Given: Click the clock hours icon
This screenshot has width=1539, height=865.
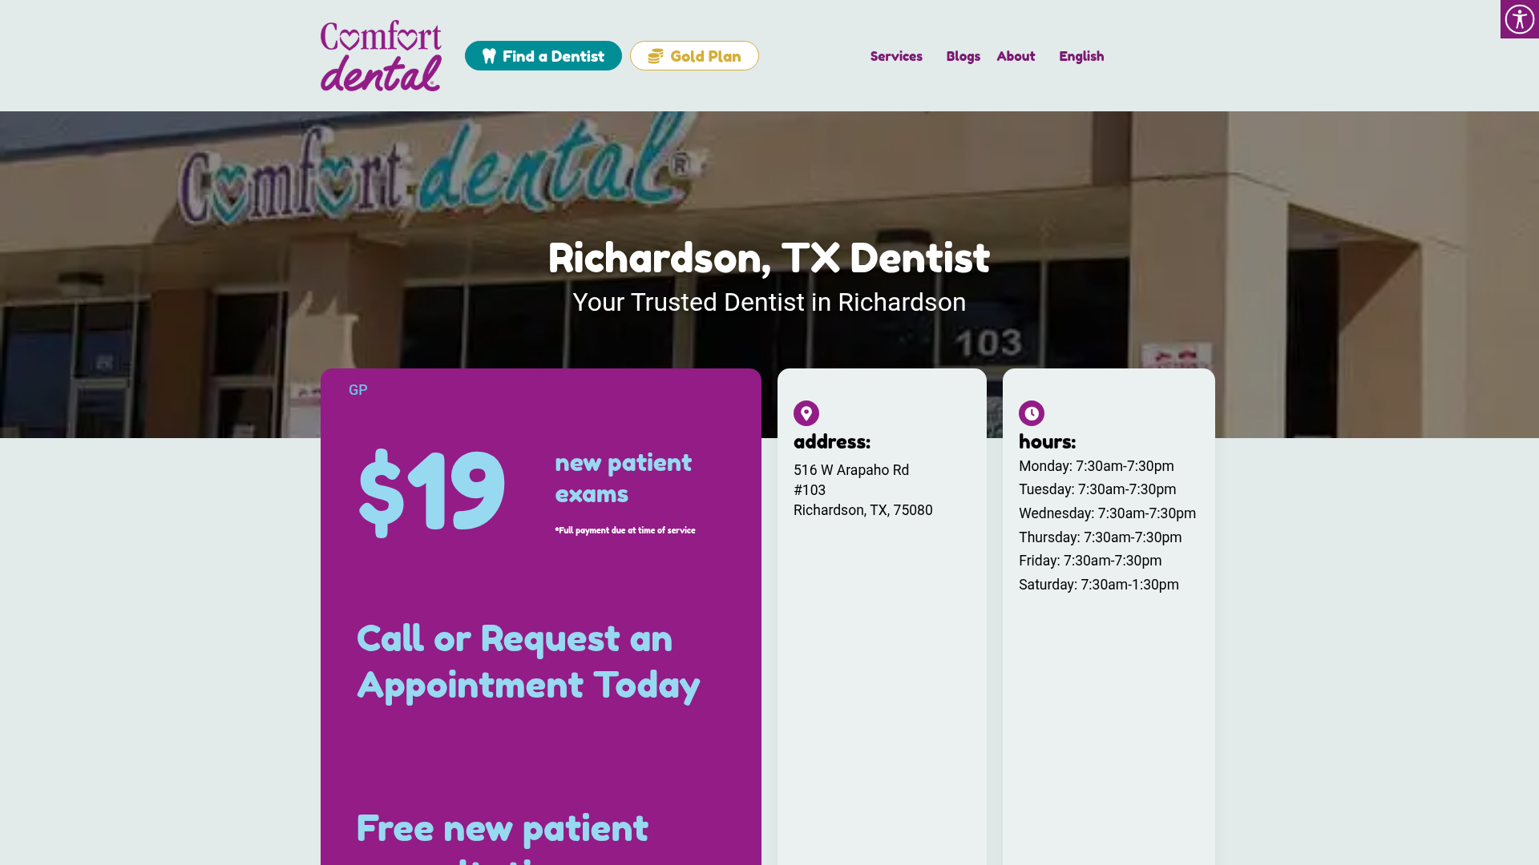Looking at the screenshot, I should (x=1032, y=413).
